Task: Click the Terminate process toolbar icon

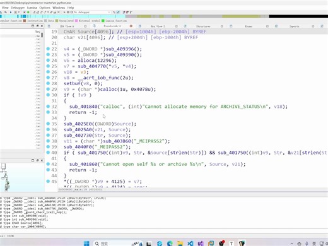Action: pos(71,12)
